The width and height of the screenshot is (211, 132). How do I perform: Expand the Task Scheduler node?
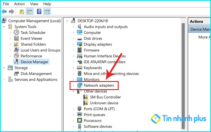pyautogui.click(x=10, y=33)
